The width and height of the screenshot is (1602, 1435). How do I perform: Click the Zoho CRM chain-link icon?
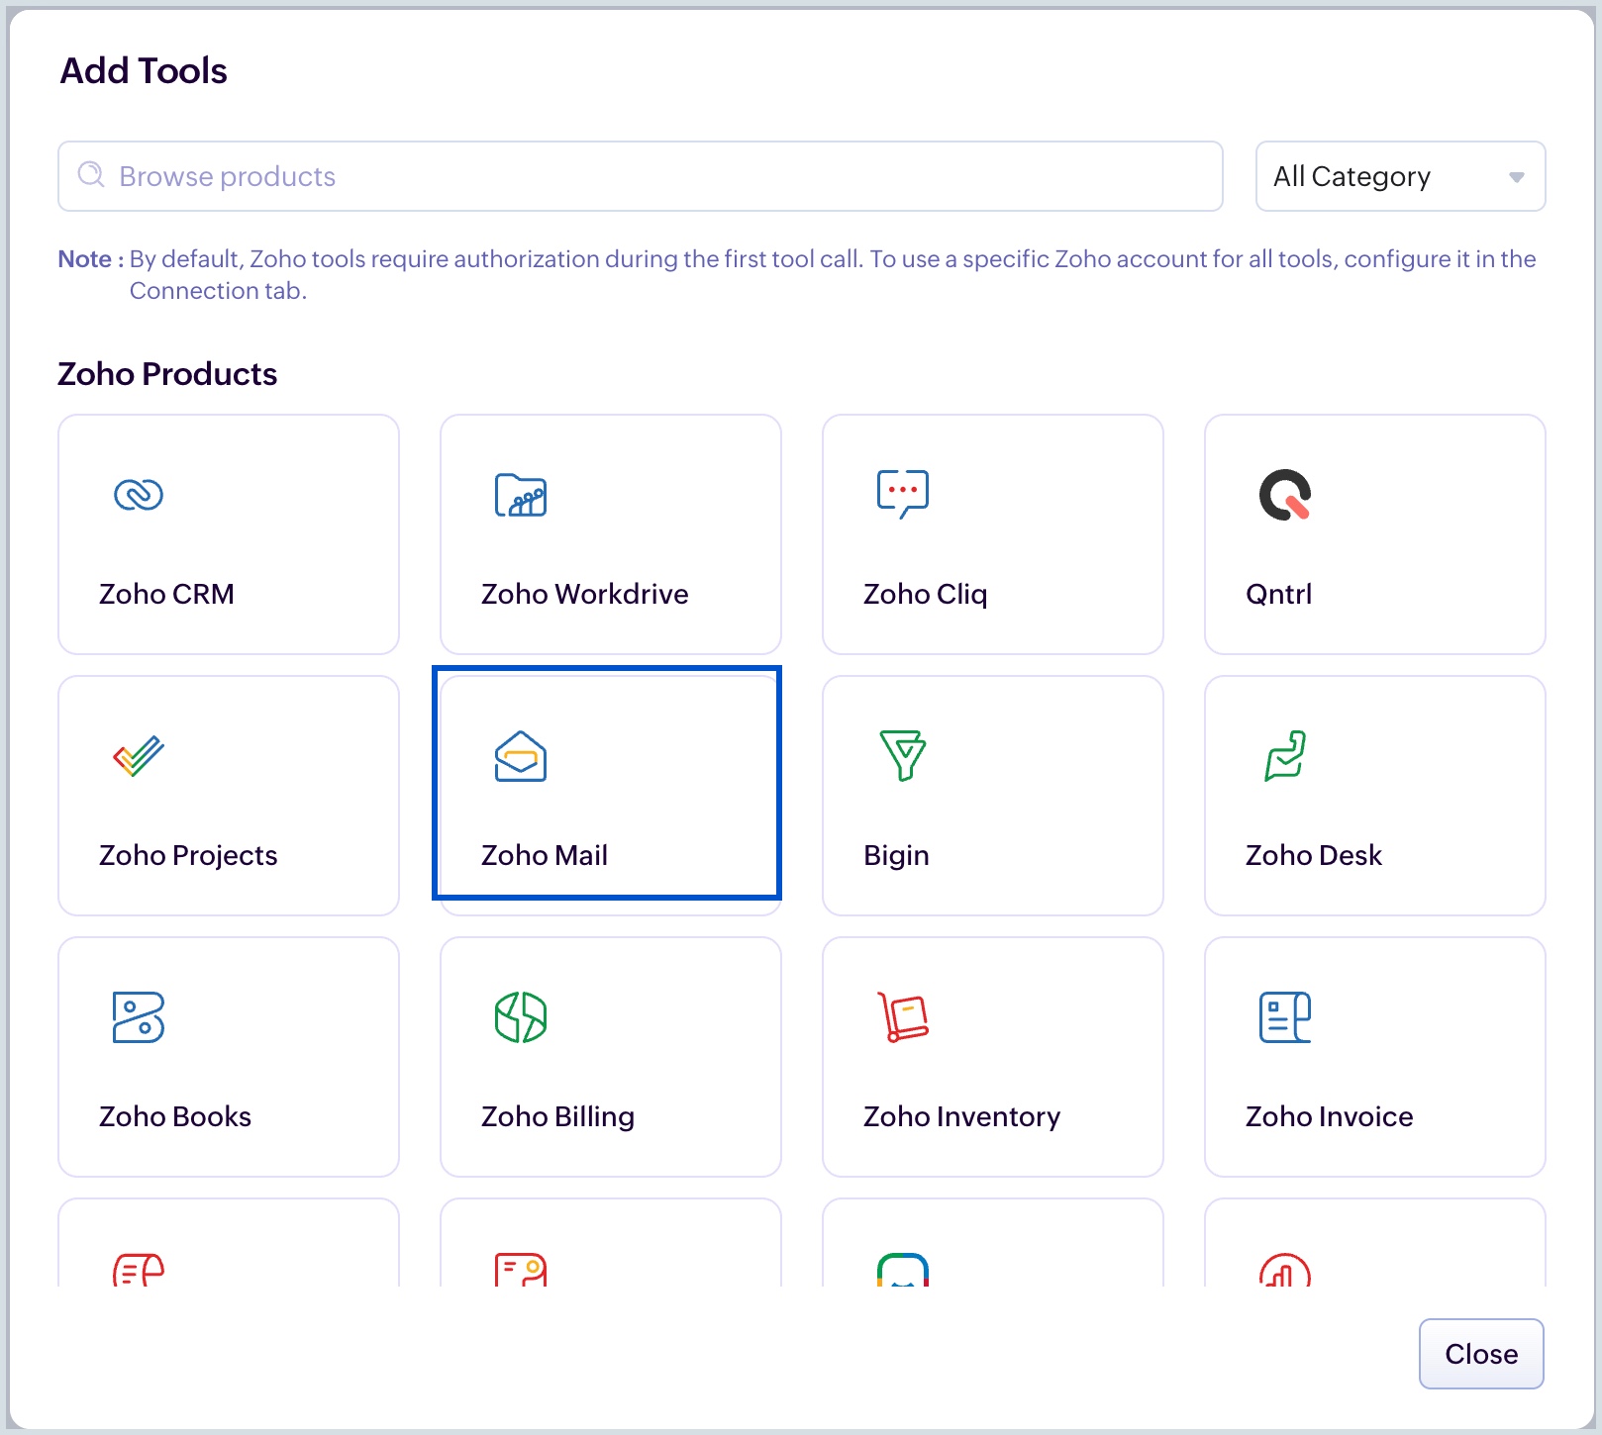coord(139,495)
